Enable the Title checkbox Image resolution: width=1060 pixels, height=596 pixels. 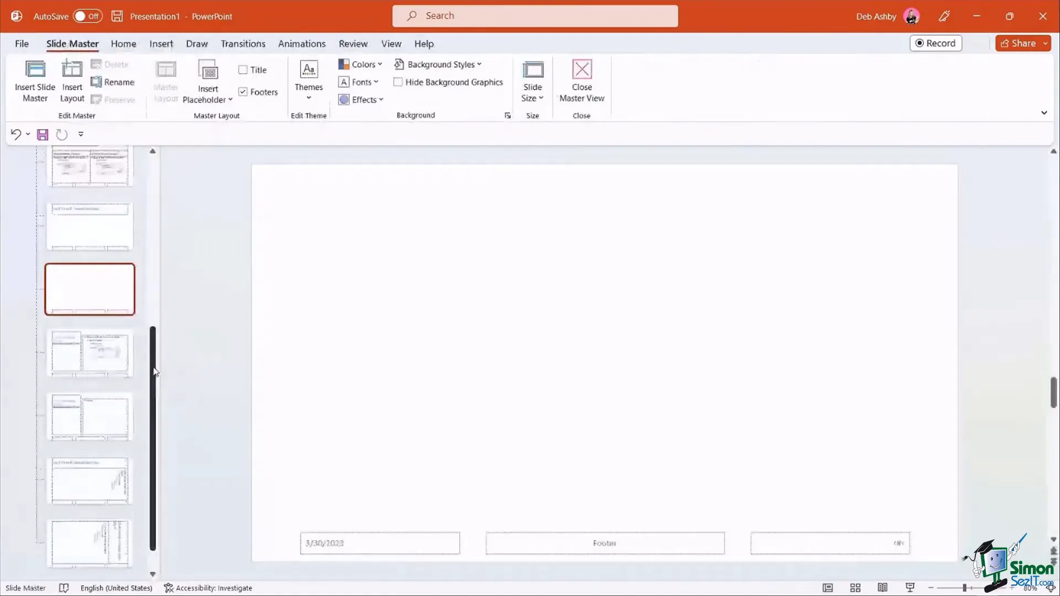243,70
